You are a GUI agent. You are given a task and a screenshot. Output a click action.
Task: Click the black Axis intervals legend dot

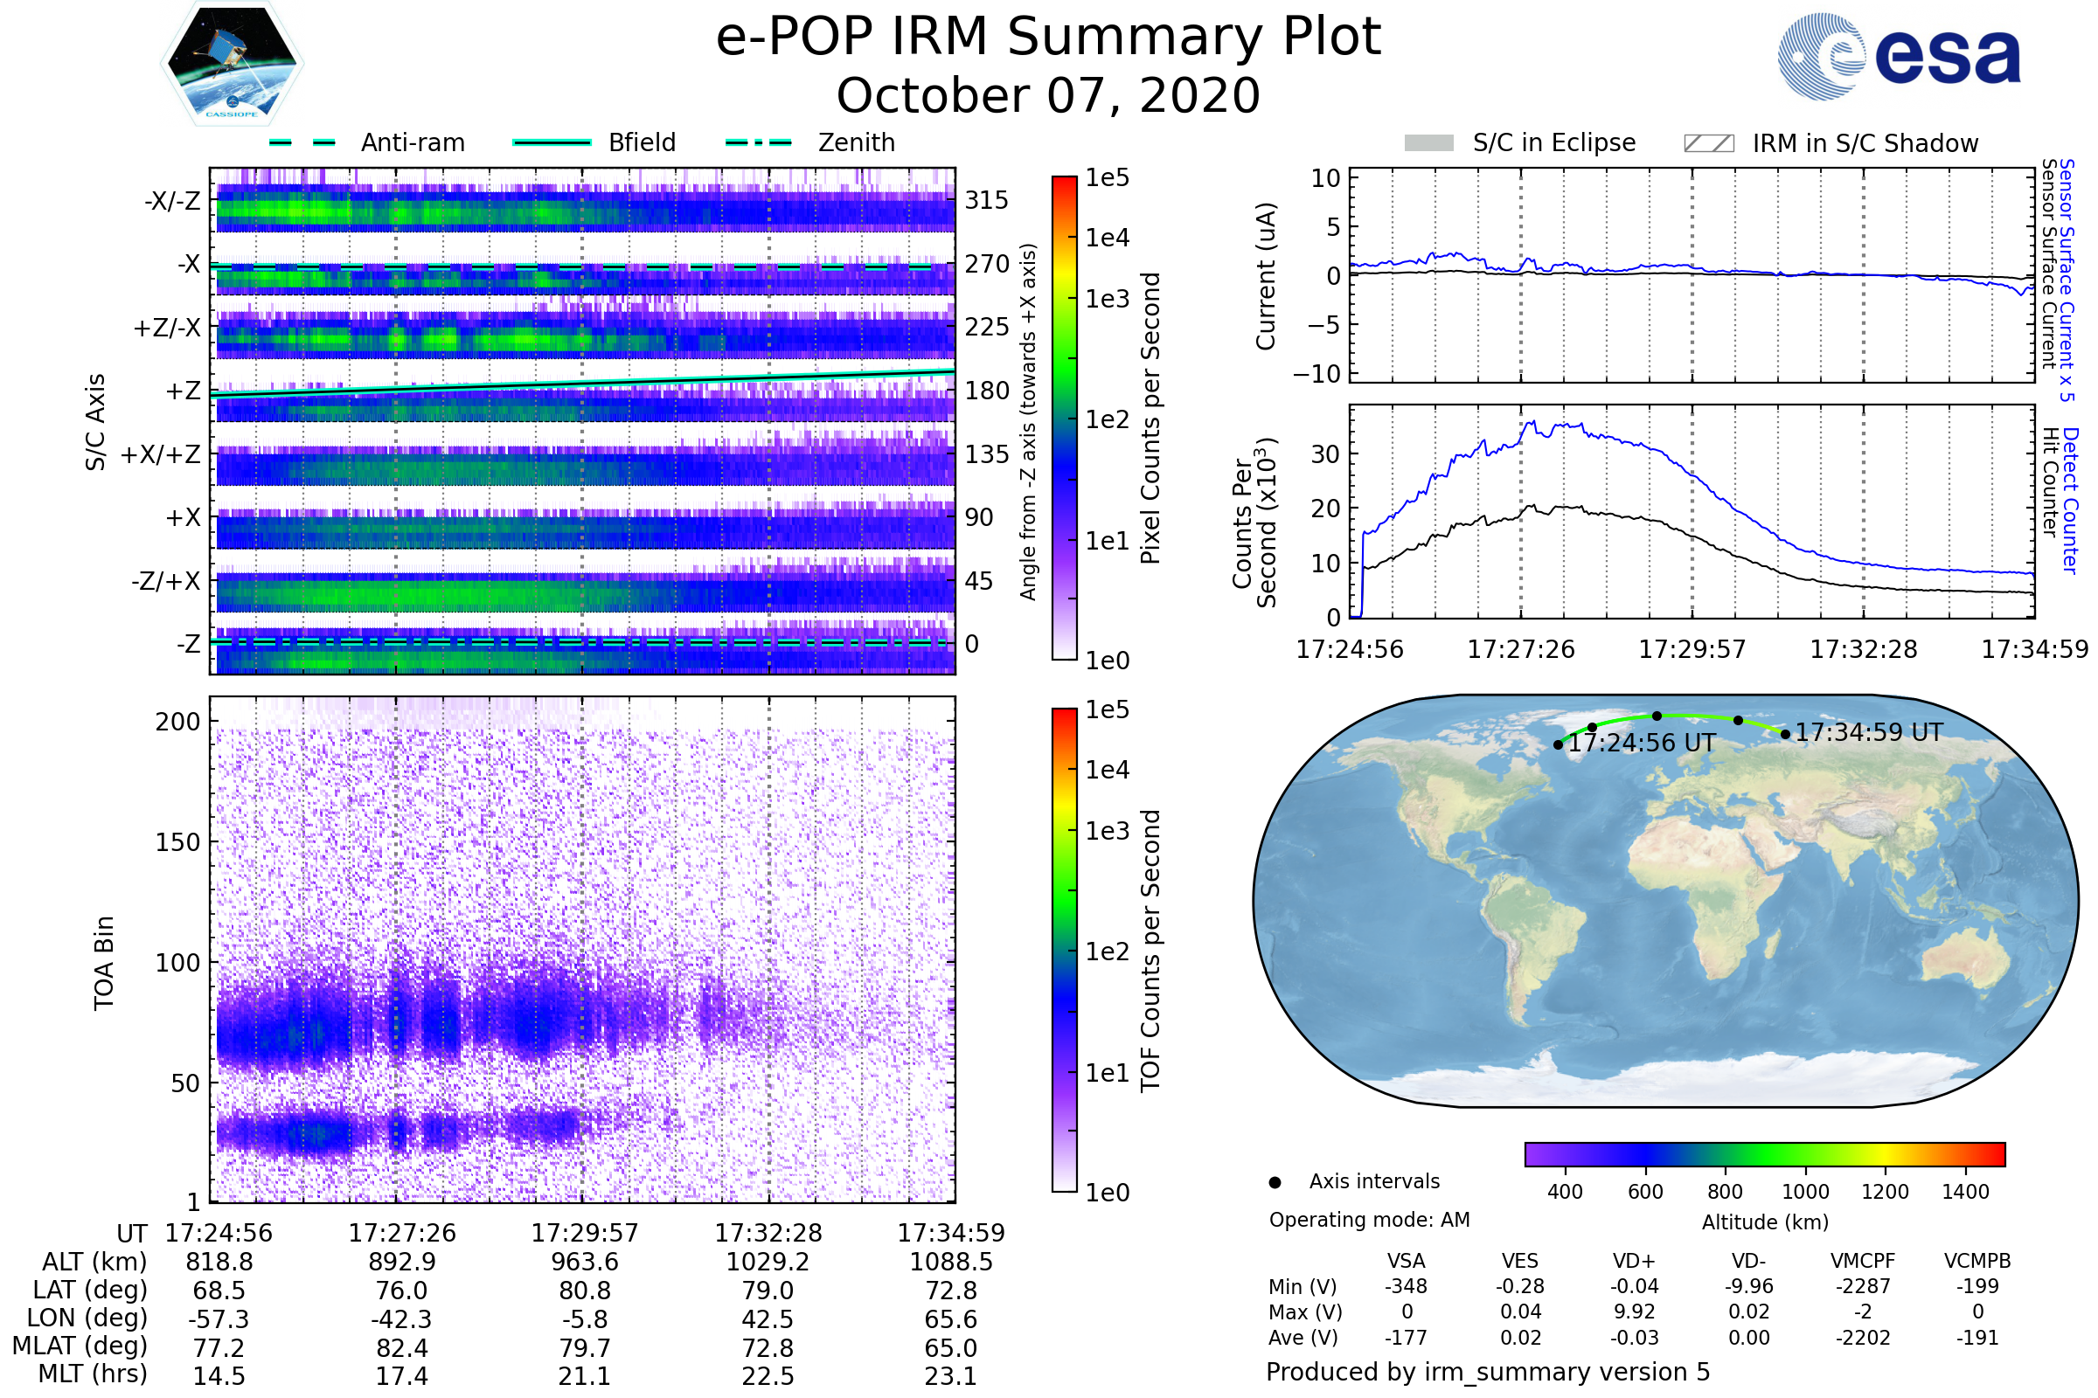click(1275, 1182)
